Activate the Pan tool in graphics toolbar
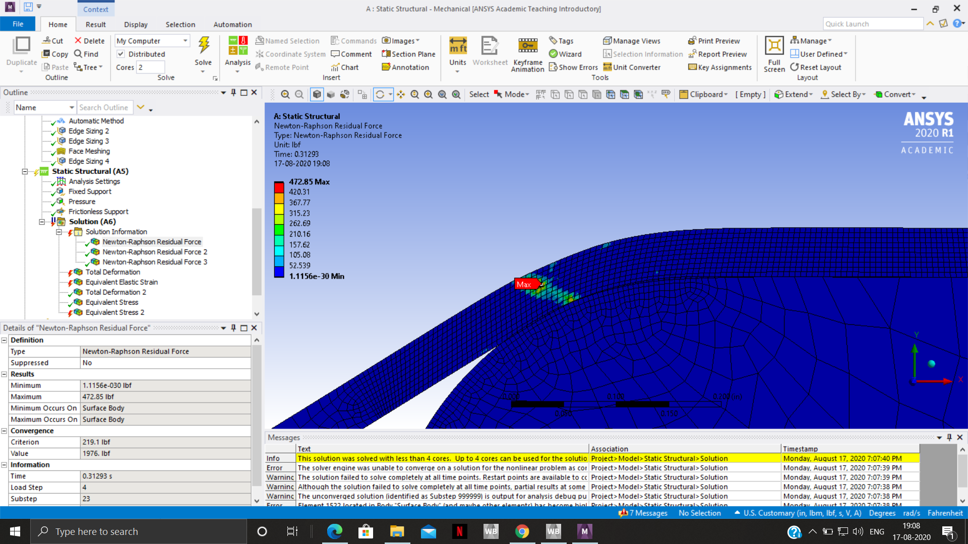The height and width of the screenshot is (544, 968). (401, 94)
